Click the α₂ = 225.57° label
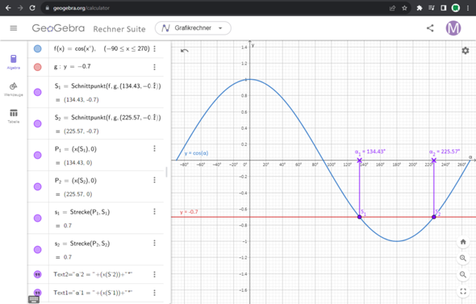The image size is (476, 304). pyautogui.click(x=445, y=152)
